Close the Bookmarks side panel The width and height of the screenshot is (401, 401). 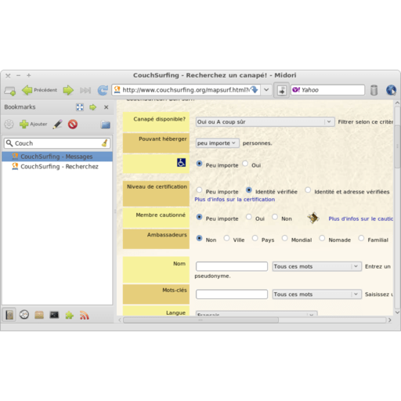tap(107, 107)
